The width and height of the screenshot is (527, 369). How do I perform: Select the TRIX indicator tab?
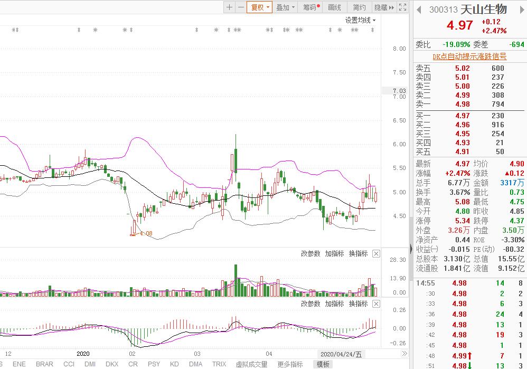[x=219, y=364]
